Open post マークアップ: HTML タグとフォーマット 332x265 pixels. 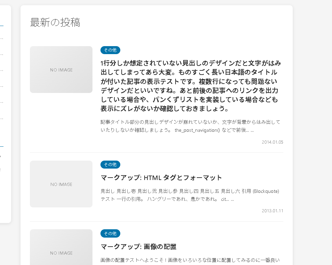click(x=161, y=178)
